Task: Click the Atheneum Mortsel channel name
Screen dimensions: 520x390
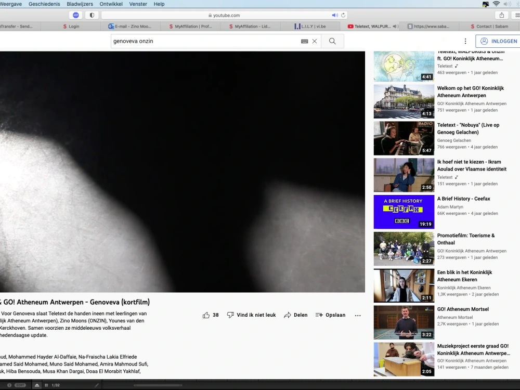Action: click(454, 317)
